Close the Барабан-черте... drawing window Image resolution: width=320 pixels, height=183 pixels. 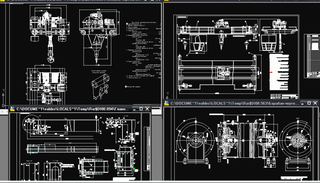pos(315,103)
